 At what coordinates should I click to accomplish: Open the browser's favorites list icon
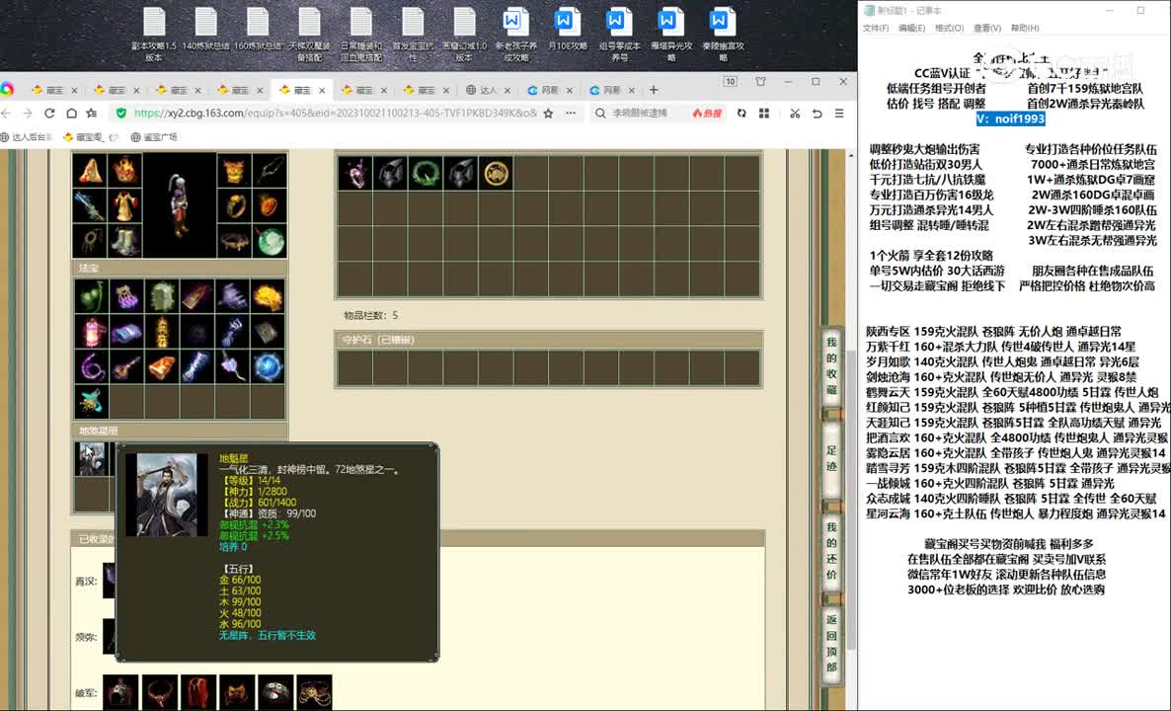pos(92,113)
